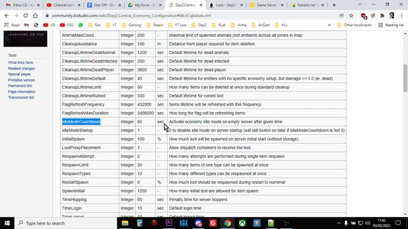Open the SSG YouTube bookmark
The width and height of the screenshot is (408, 229).
pos(66,25)
